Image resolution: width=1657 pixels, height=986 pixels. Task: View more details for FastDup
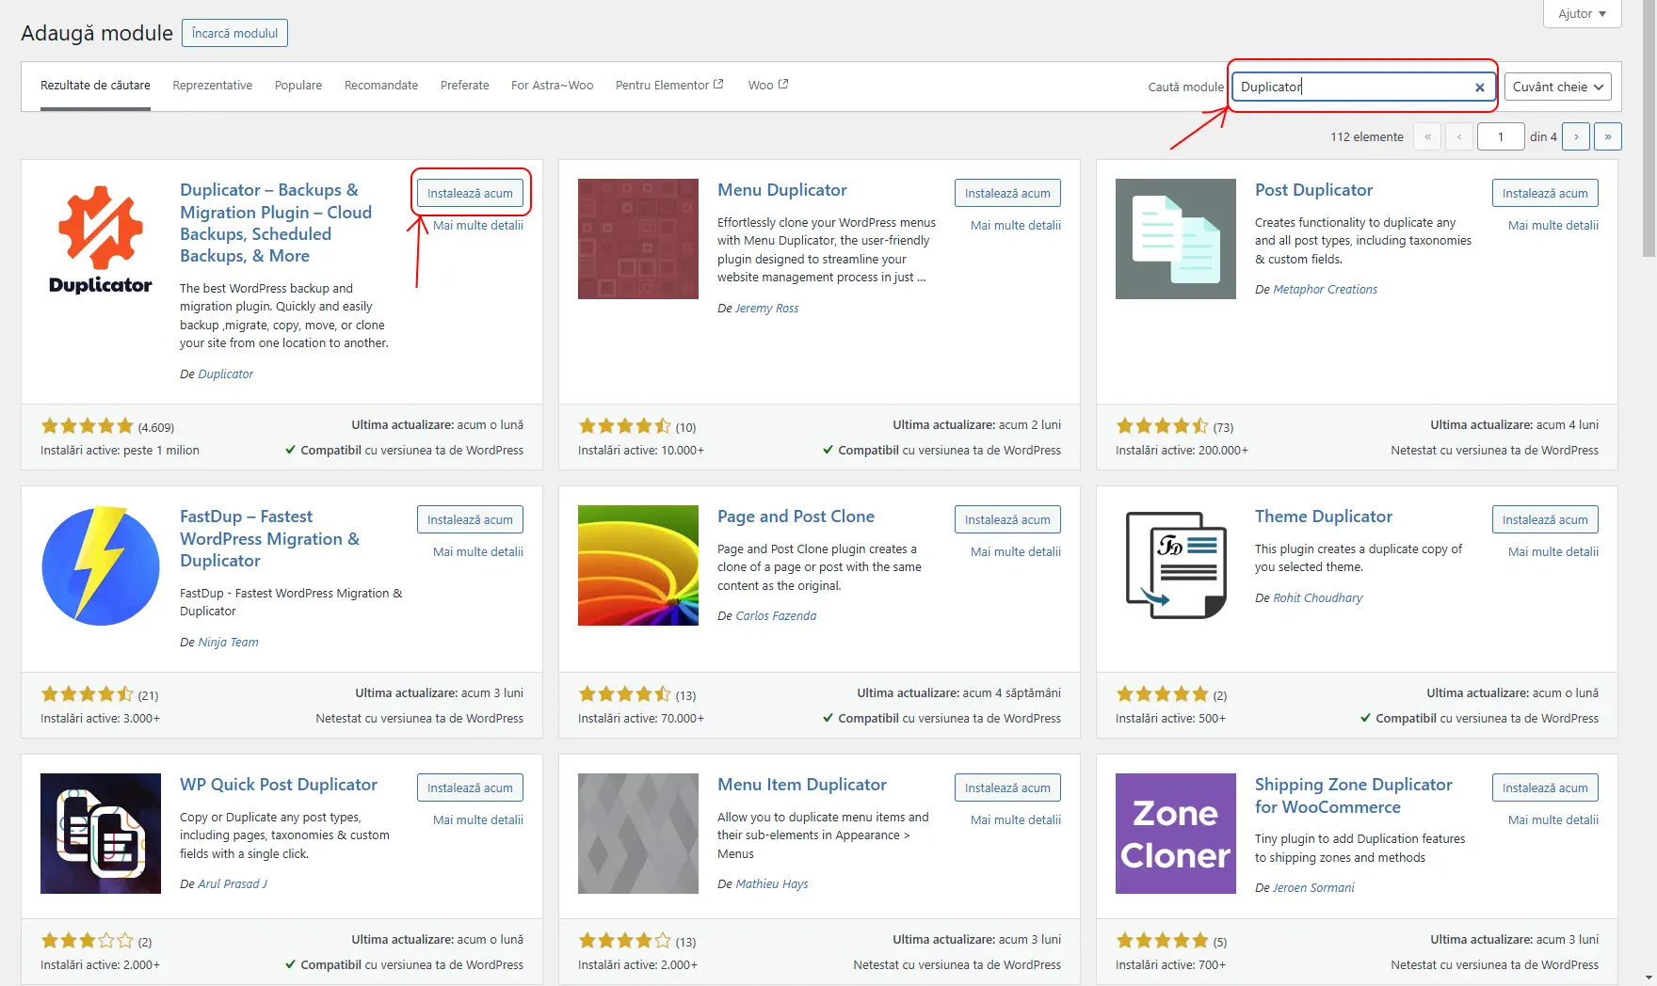pyautogui.click(x=478, y=552)
